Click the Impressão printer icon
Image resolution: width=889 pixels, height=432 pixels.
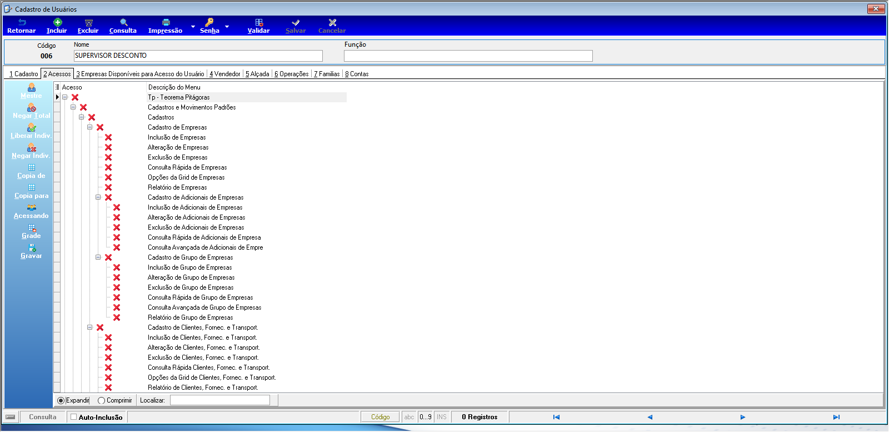click(166, 22)
